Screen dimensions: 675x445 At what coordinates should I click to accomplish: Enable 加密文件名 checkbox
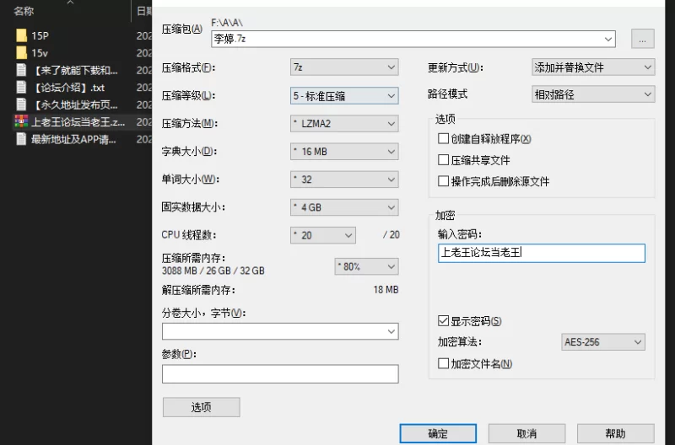[443, 364]
